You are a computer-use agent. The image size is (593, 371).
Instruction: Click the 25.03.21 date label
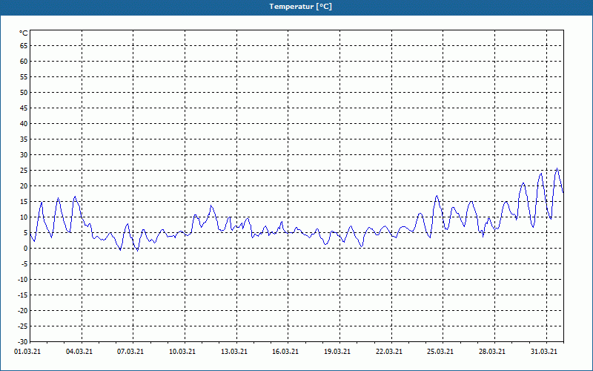click(440, 352)
